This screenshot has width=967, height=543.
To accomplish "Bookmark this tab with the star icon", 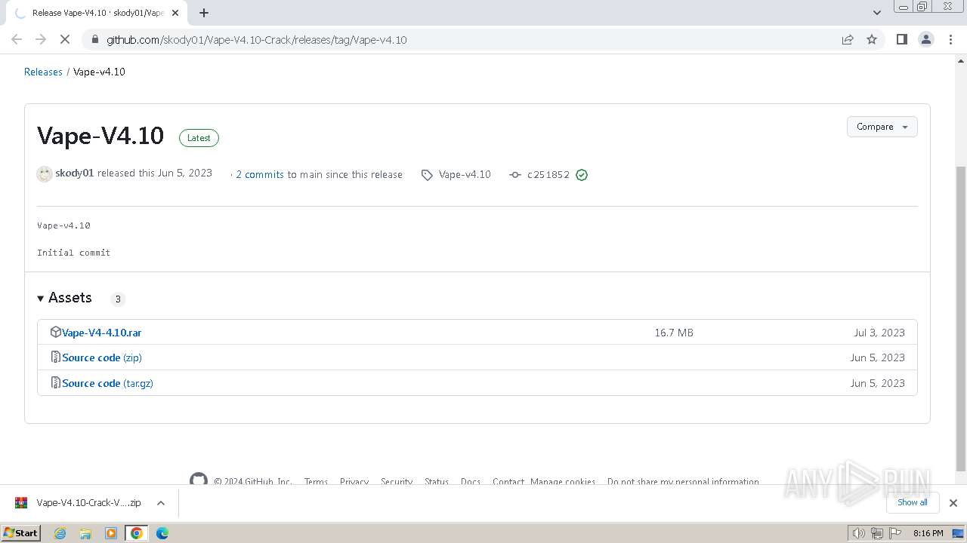I will [872, 40].
